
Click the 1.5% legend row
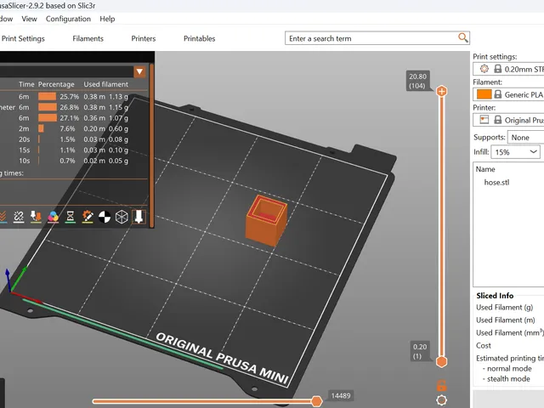(74, 139)
